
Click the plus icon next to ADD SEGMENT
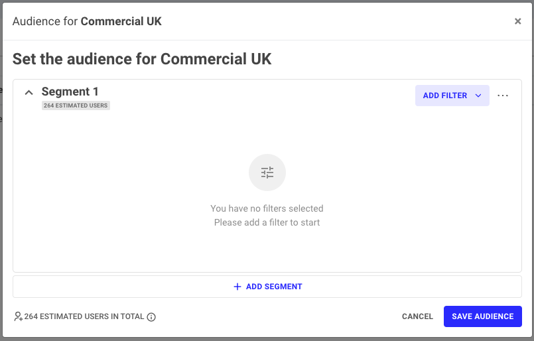coord(237,287)
